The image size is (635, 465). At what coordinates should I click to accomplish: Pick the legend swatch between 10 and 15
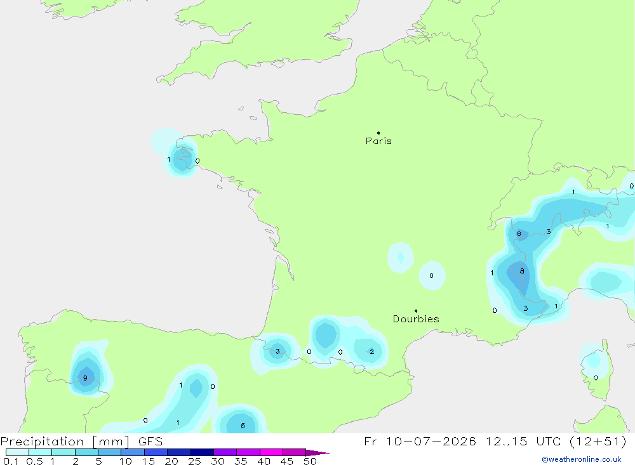[x=133, y=452]
